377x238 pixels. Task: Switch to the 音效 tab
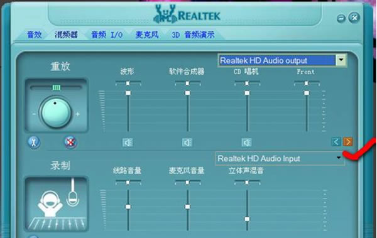35,35
